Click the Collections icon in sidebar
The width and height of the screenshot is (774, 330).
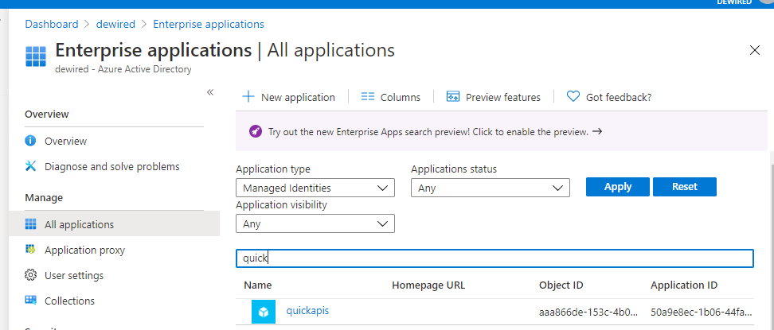click(31, 301)
